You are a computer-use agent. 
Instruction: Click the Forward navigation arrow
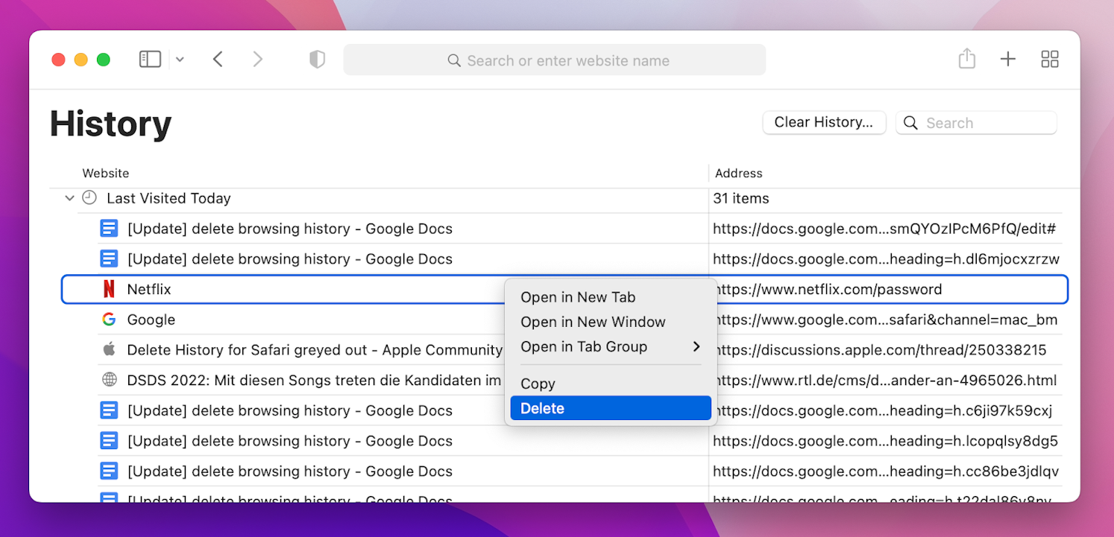258,59
